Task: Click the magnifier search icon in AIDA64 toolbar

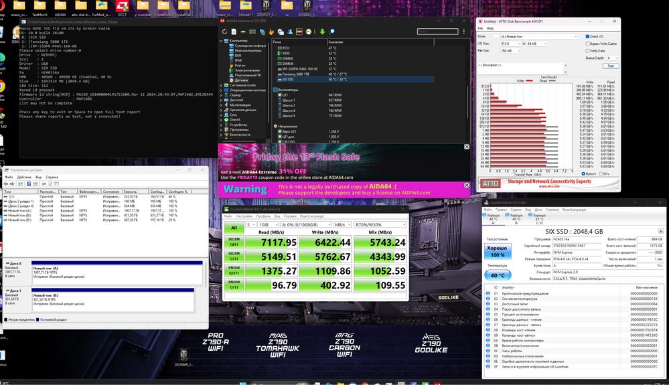Action: pos(332,31)
